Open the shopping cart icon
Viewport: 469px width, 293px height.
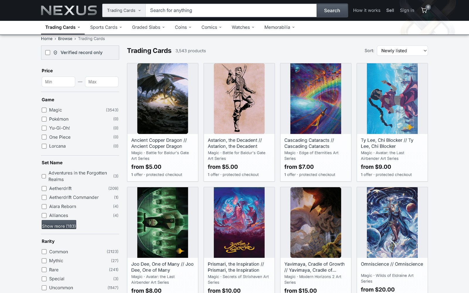tap(424, 10)
